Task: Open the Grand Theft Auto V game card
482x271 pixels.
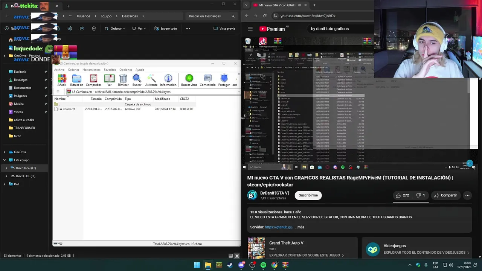Action: click(x=302, y=248)
